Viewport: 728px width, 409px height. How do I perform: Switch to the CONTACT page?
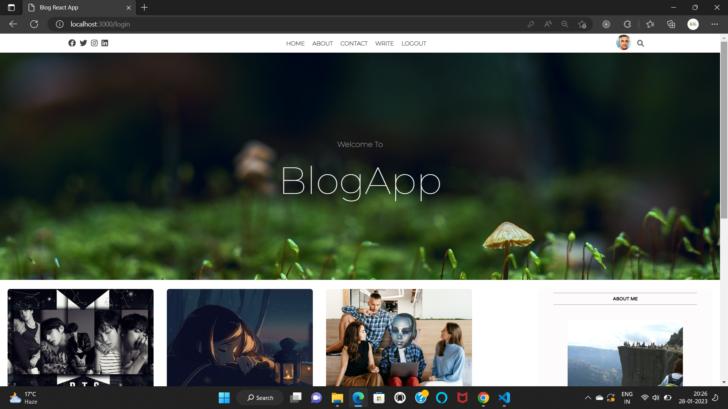click(354, 43)
